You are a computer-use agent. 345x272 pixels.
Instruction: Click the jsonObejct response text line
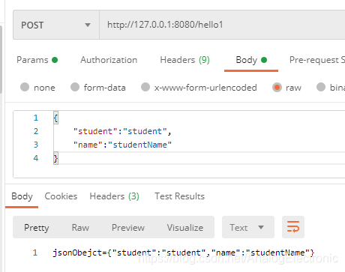pyautogui.click(x=183, y=253)
